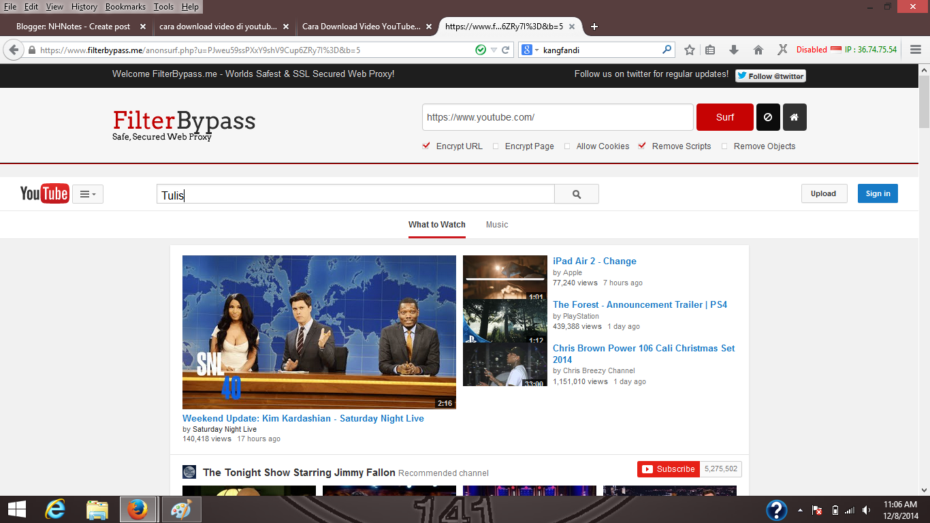Image resolution: width=930 pixels, height=523 pixels.
Task: Open the Weekend Update SNL video thumbnail
Action: pyautogui.click(x=319, y=332)
